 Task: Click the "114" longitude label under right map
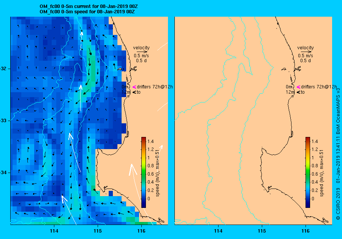218,231
